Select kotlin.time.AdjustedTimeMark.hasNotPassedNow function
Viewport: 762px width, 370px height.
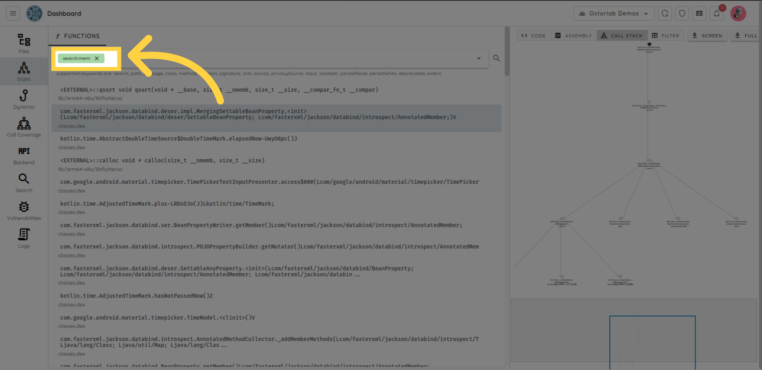click(137, 296)
